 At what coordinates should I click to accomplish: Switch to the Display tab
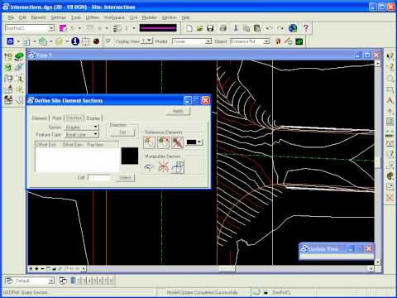point(93,118)
